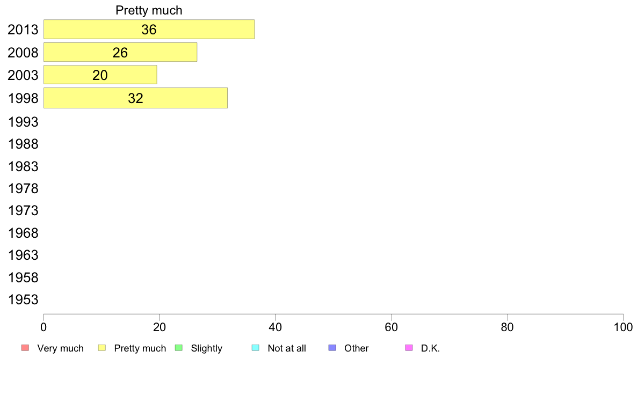638x395 pixels.
Task: Click the 1973 year label
Action: point(23,211)
